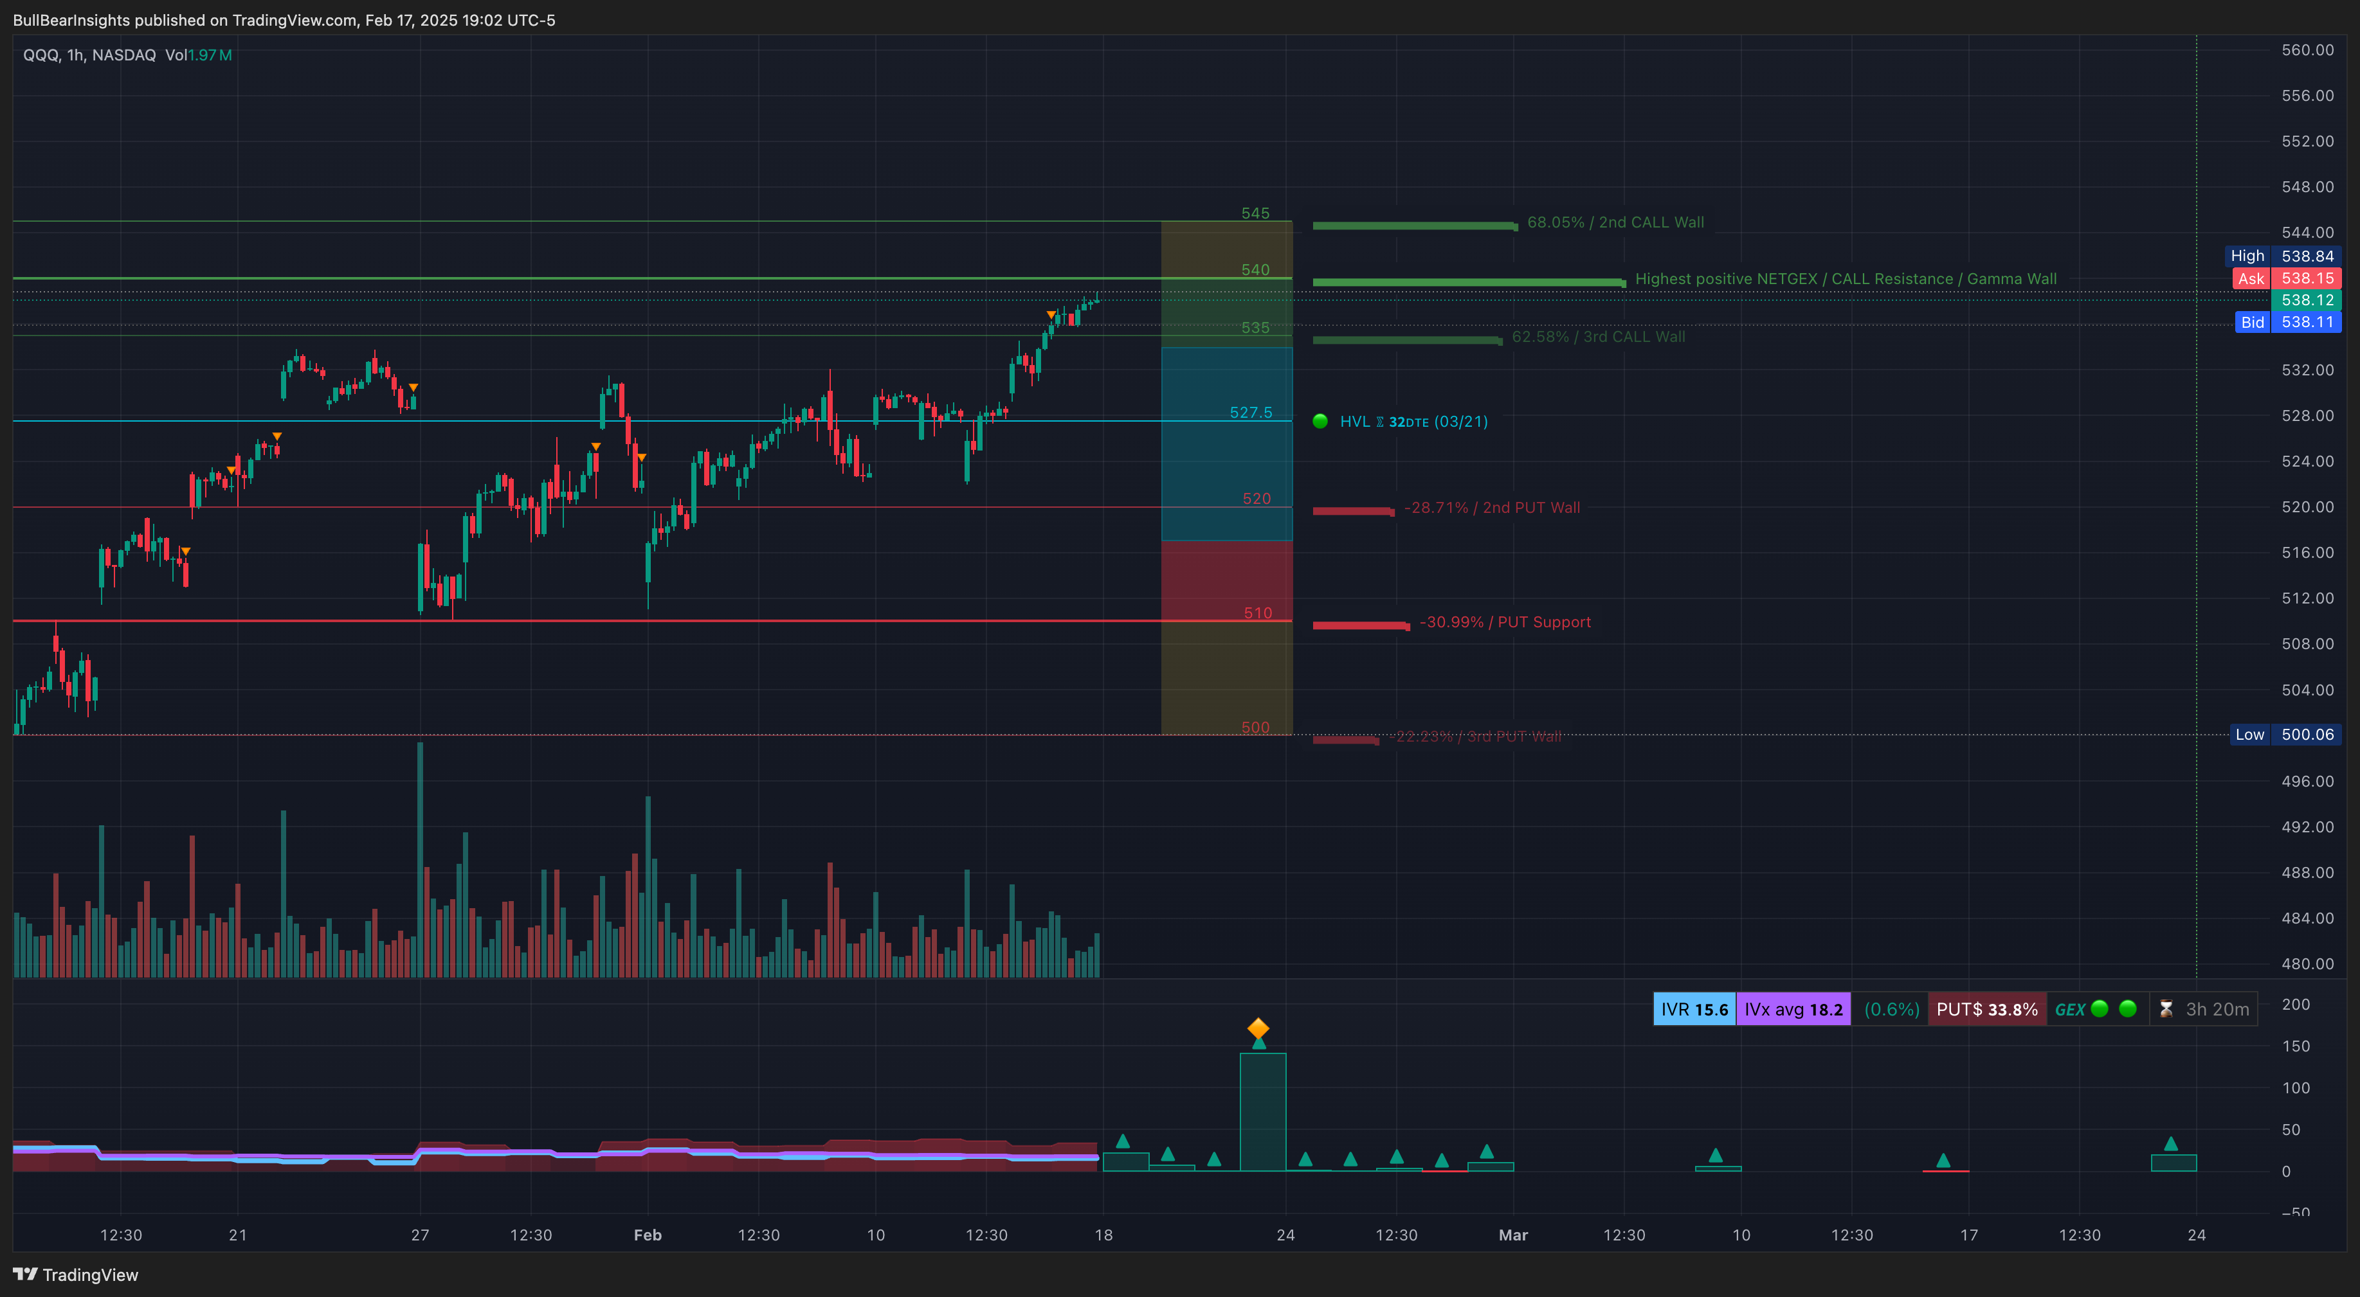This screenshot has width=2360, height=1297.
Task: Click the tallest teal bar in the lower pane
Action: pos(1262,1112)
